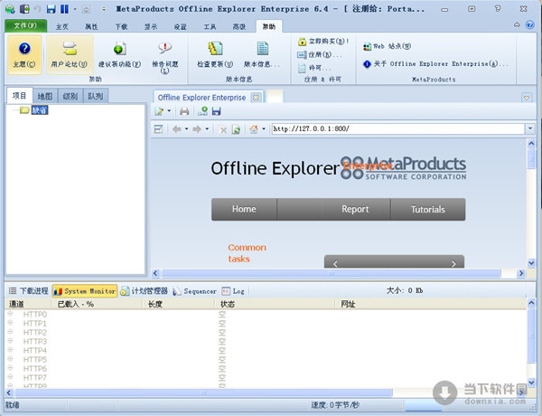Open the tab list dropdown at browser right

tap(527, 98)
